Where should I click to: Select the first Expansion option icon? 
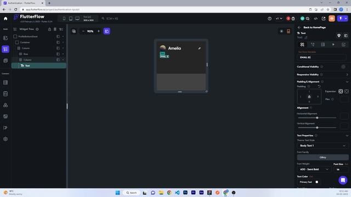(x=341, y=91)
